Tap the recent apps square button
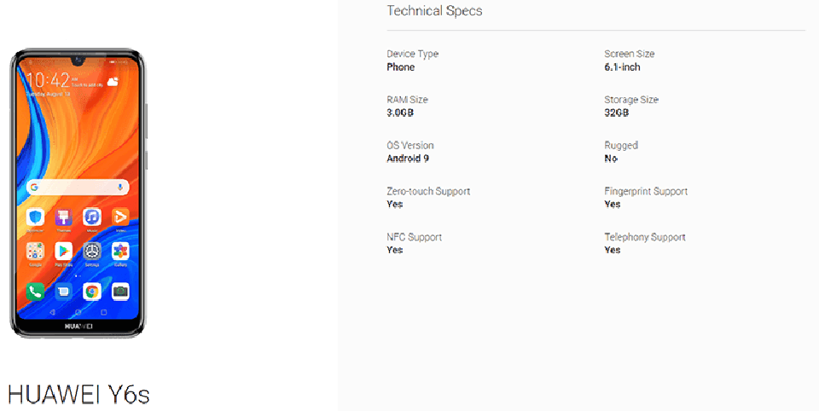Image resolution: width=819 pixels, height=411 pixels. tap(104, 312)
